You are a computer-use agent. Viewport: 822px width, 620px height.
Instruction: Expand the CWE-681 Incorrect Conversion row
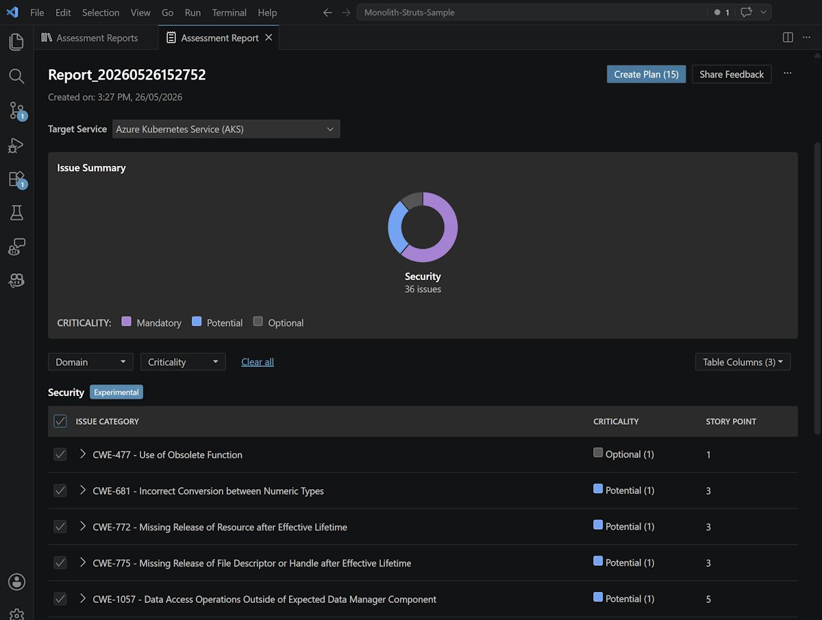click(83, 491)
